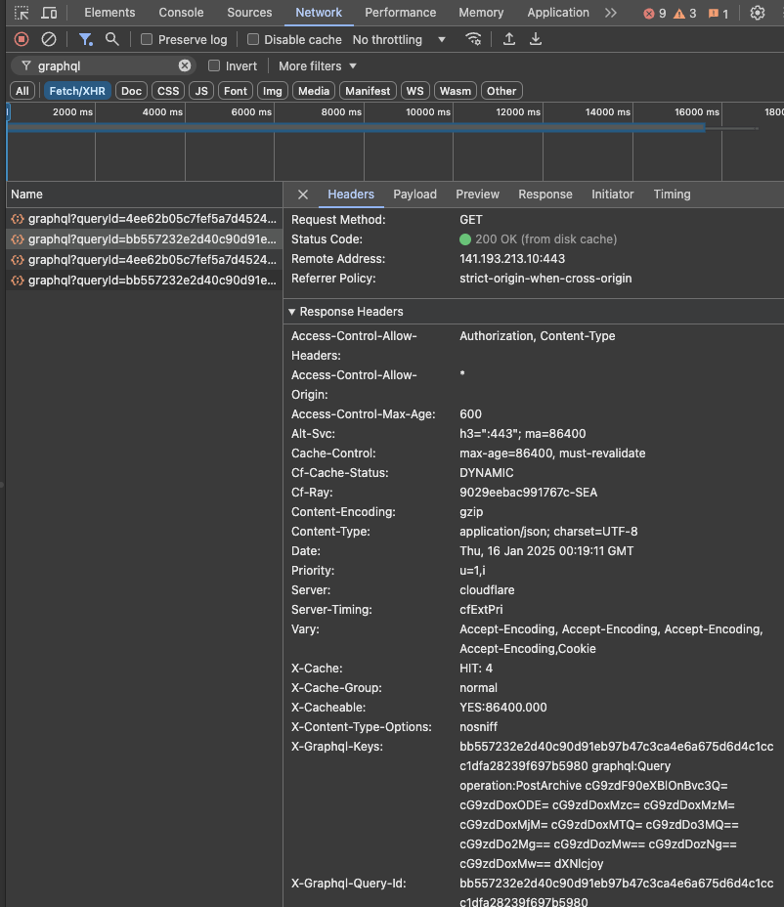Click the Cache-Control value max-age=86400
The image size is (784, 907).
(552, 453)
